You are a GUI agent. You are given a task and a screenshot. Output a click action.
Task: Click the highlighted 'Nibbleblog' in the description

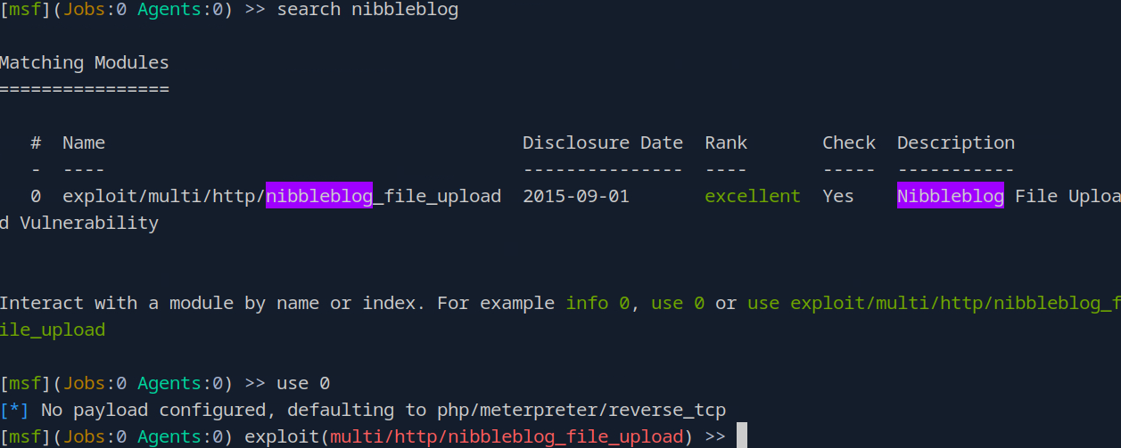point(951,197)
